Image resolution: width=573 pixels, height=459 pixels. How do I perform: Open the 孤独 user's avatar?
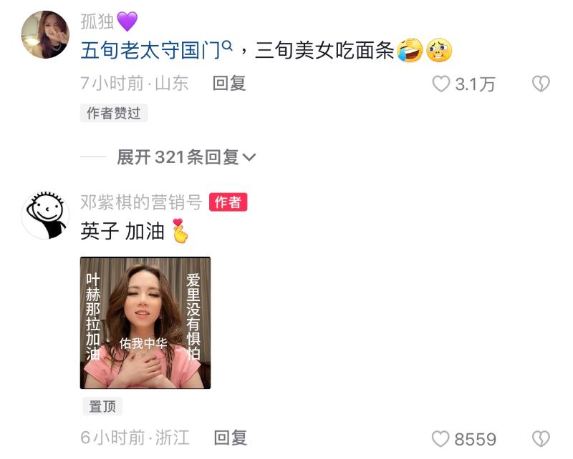(x=45, y=34)
